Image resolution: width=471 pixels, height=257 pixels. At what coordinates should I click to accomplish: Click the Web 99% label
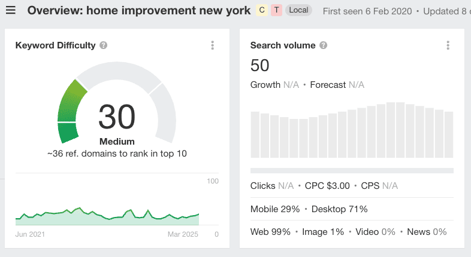click(x=270, y=232)
